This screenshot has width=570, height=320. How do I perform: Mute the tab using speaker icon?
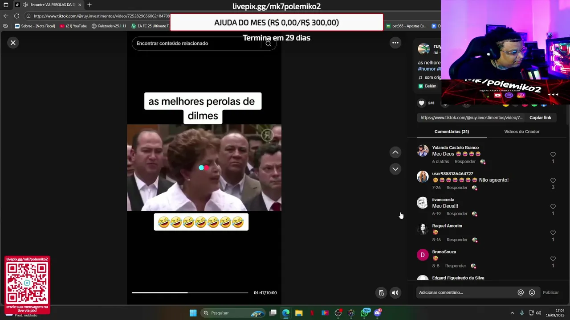[x=25, y=4]
